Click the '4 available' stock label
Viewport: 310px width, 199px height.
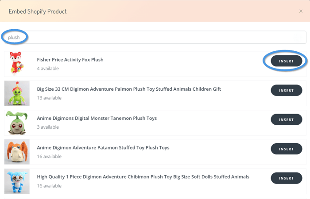tap(48, 69)
